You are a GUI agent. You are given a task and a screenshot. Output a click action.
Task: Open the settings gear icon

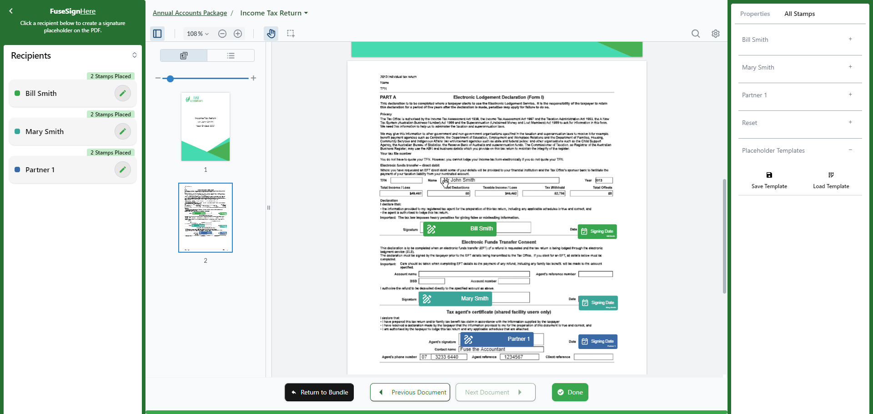[716, 34]
